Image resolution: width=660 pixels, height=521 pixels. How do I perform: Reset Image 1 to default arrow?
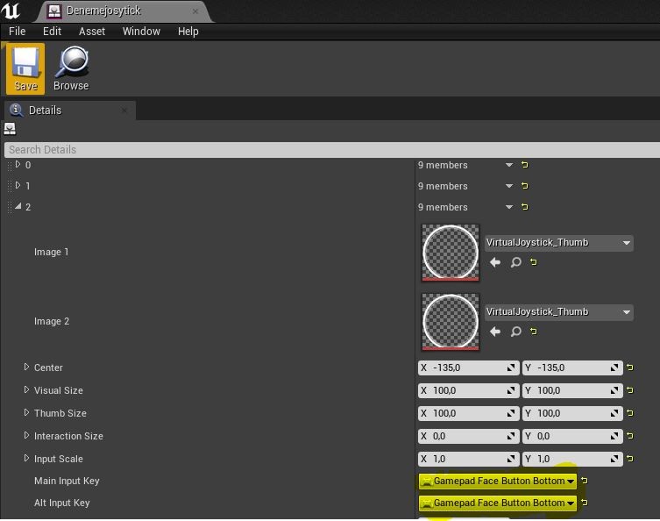(x=533, y=262)
